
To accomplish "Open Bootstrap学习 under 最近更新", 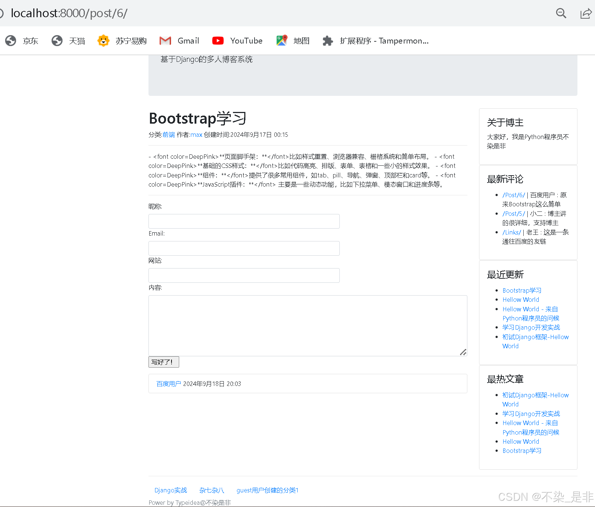I will tap(522, 290).
